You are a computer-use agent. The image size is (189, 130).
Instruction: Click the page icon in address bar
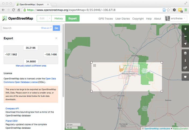(164, 10)
